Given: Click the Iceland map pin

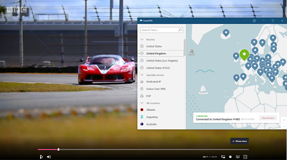Looking at the screenshot, I should pos(226,33).
